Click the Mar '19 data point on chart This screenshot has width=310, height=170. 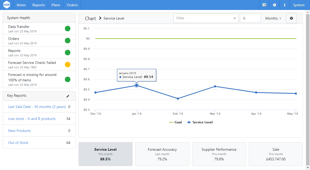tap(215, 86)
